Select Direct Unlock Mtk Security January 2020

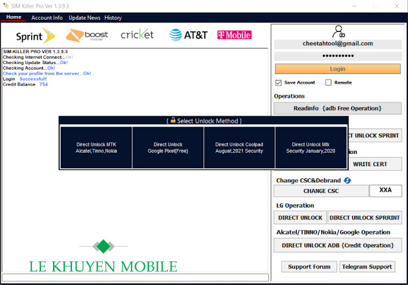click(311, 148)
